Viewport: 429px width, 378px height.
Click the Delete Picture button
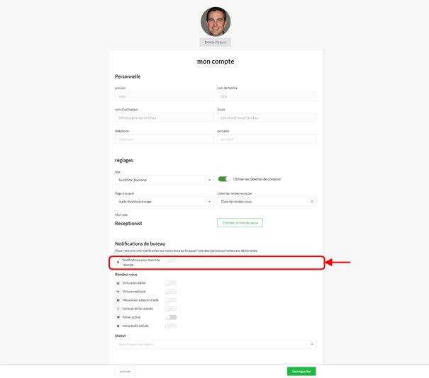(215, 42)
